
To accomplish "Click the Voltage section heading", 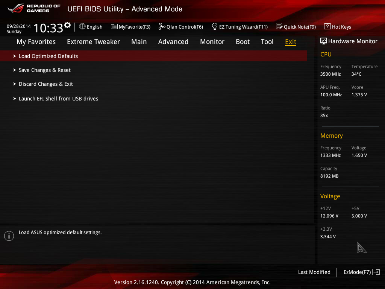I will (x=330, y=196).
